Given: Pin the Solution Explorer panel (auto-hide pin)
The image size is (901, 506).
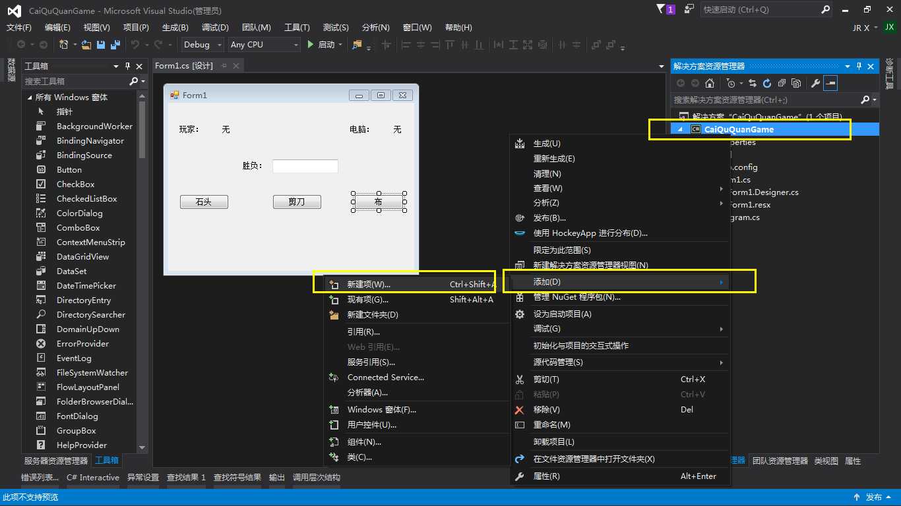Looking at the screenshot, I should [x=859, y=66].
